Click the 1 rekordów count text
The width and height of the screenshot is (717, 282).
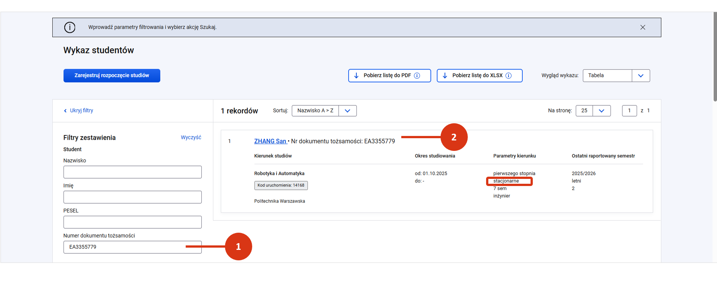pyautogui.click(x=239, y=111)
